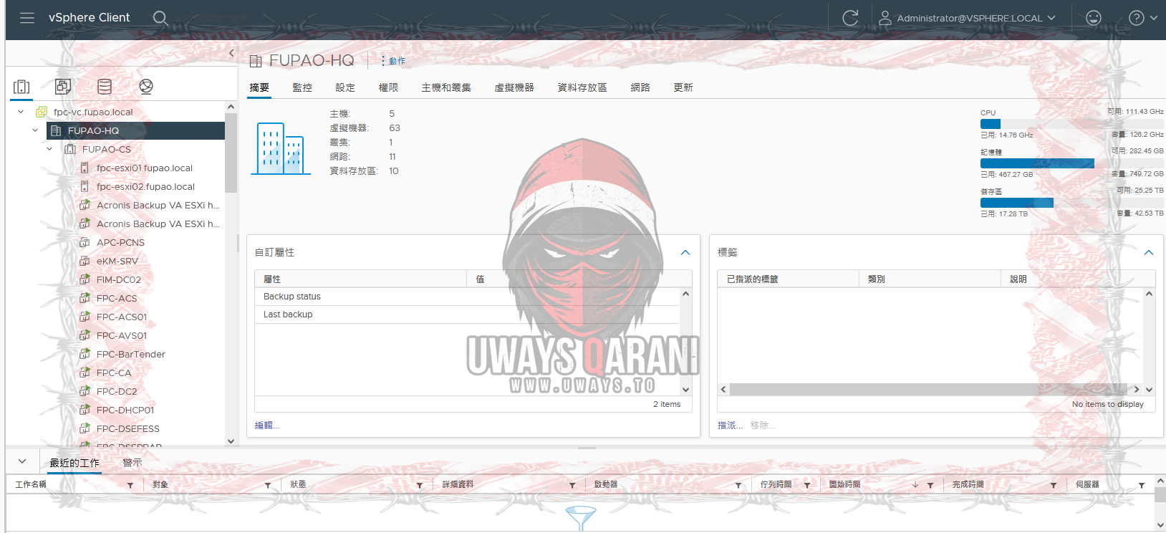Open the 更新 tab

tap(683, 87)
